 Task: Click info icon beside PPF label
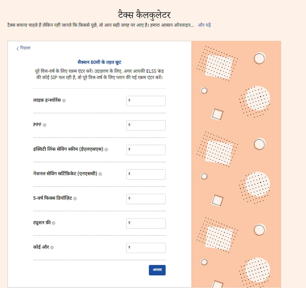coord(45,125)
